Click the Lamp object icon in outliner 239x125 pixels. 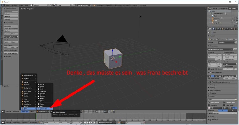[x=212, y=23]
